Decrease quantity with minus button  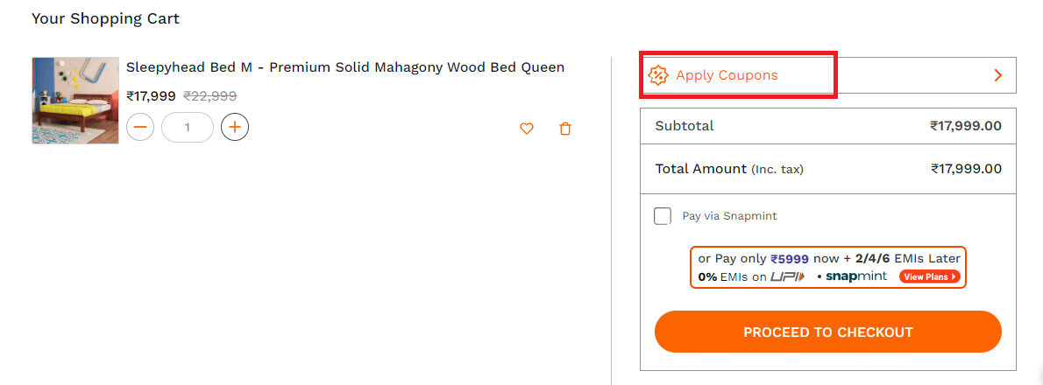pyautogui.click(x=140, y=127)
